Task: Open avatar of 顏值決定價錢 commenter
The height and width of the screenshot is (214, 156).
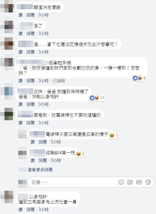Action: click(x=7, y=6)
